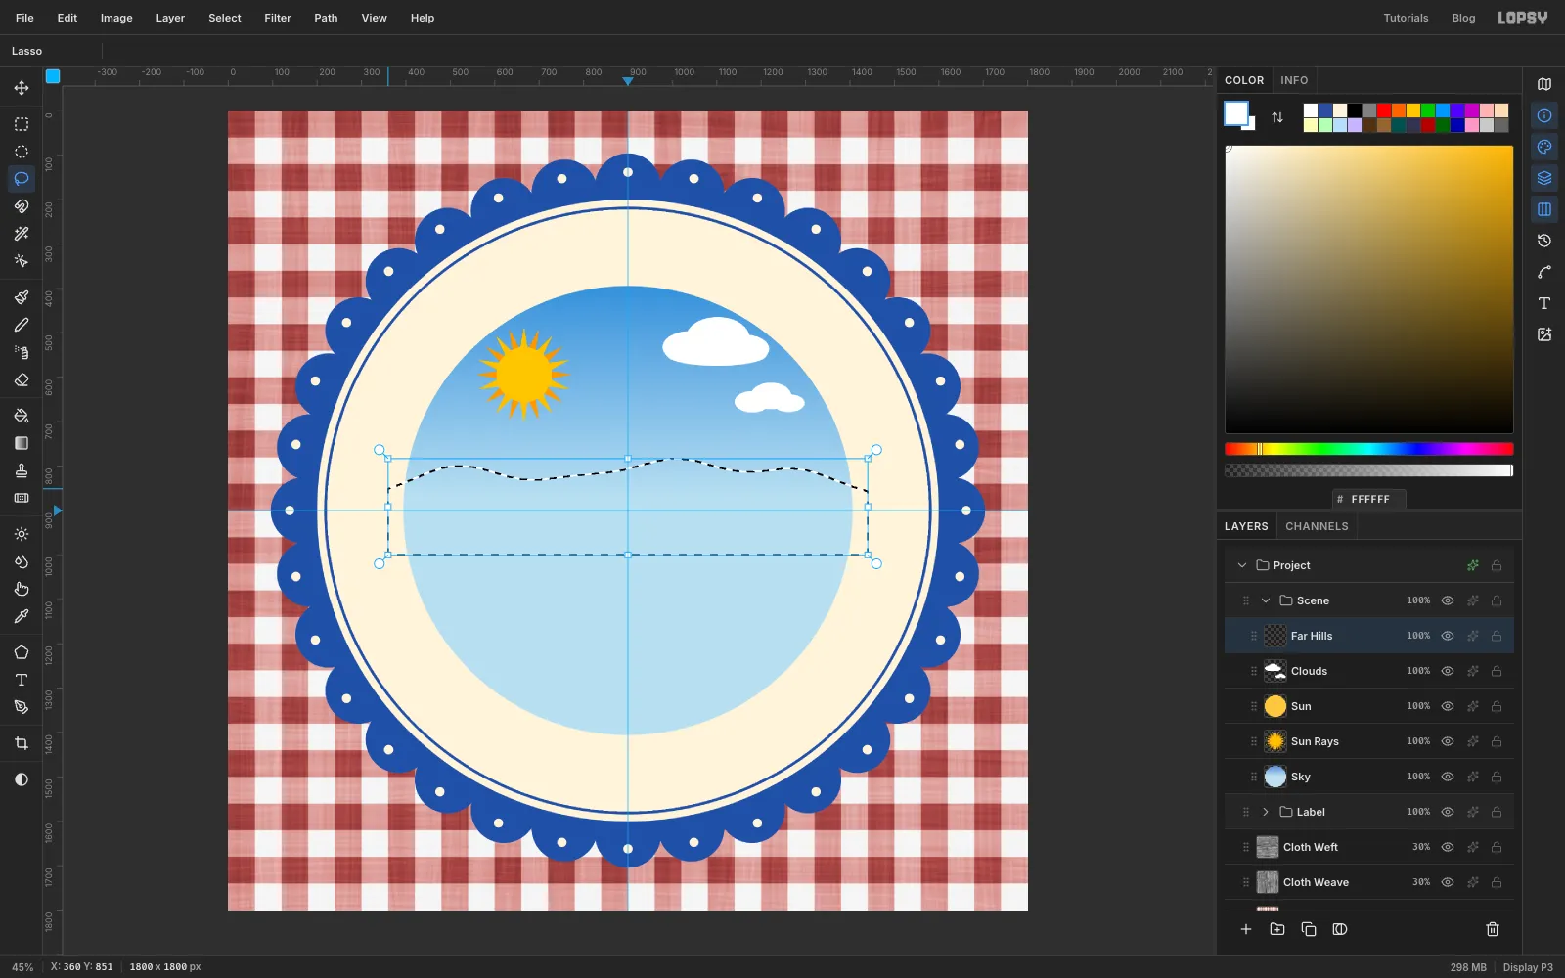This screenshot has width=1565, height=978.
Task: Select the Pencil tool
Action: [x=22, y=325]
